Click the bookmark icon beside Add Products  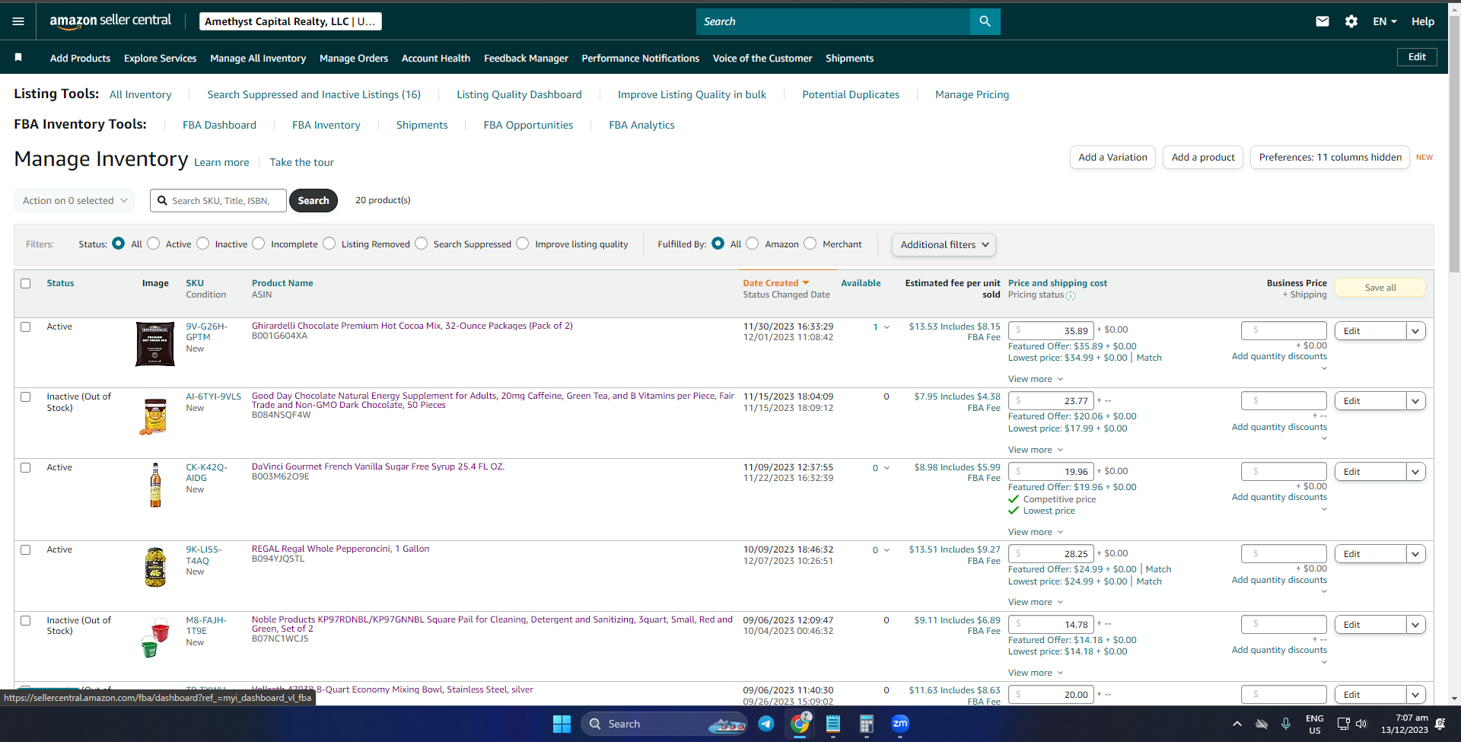[x=18, y=58]
